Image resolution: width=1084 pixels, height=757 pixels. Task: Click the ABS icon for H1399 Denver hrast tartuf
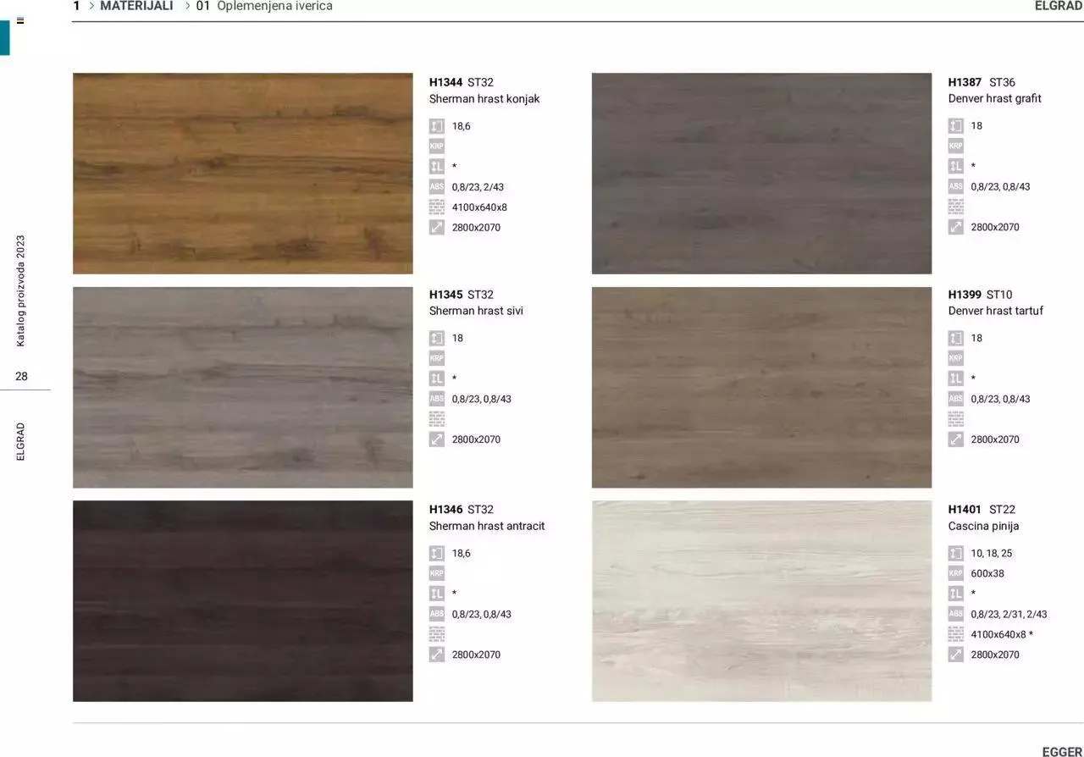(955, 399)
